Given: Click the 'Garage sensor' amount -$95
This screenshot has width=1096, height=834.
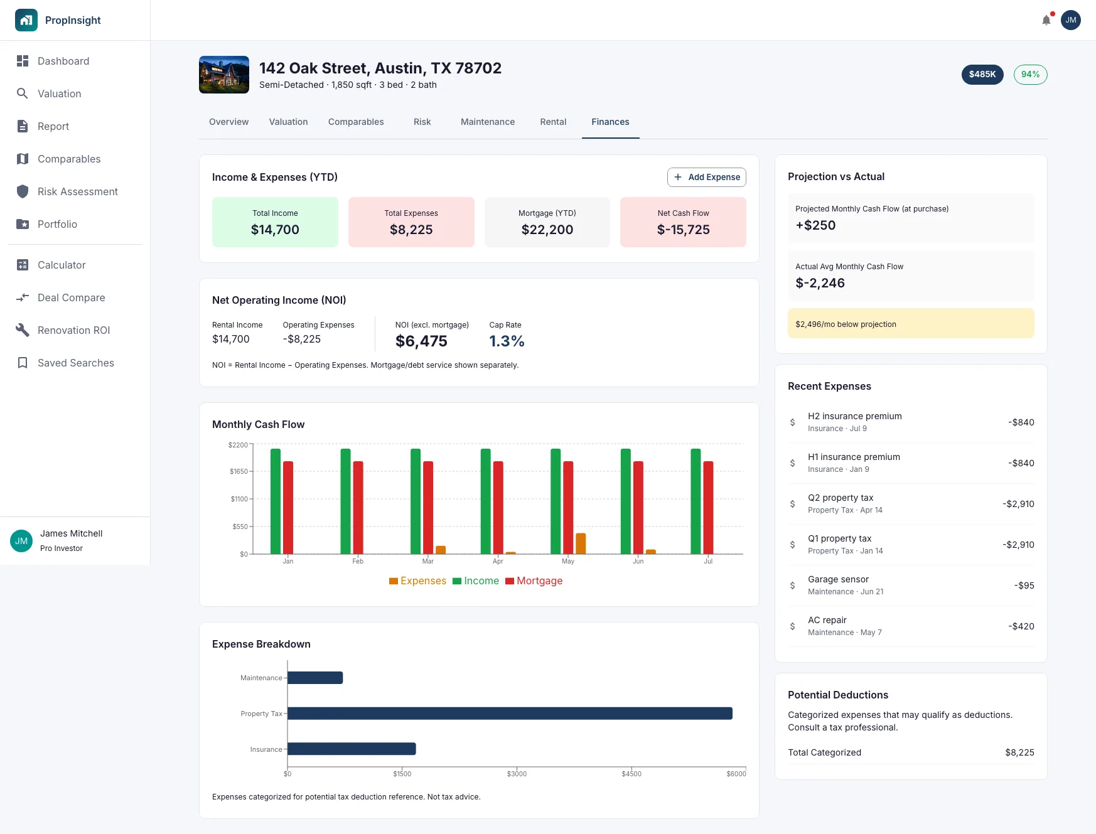Looking at the screenshot, I should pyautogui.click(x=1024, y=585).
